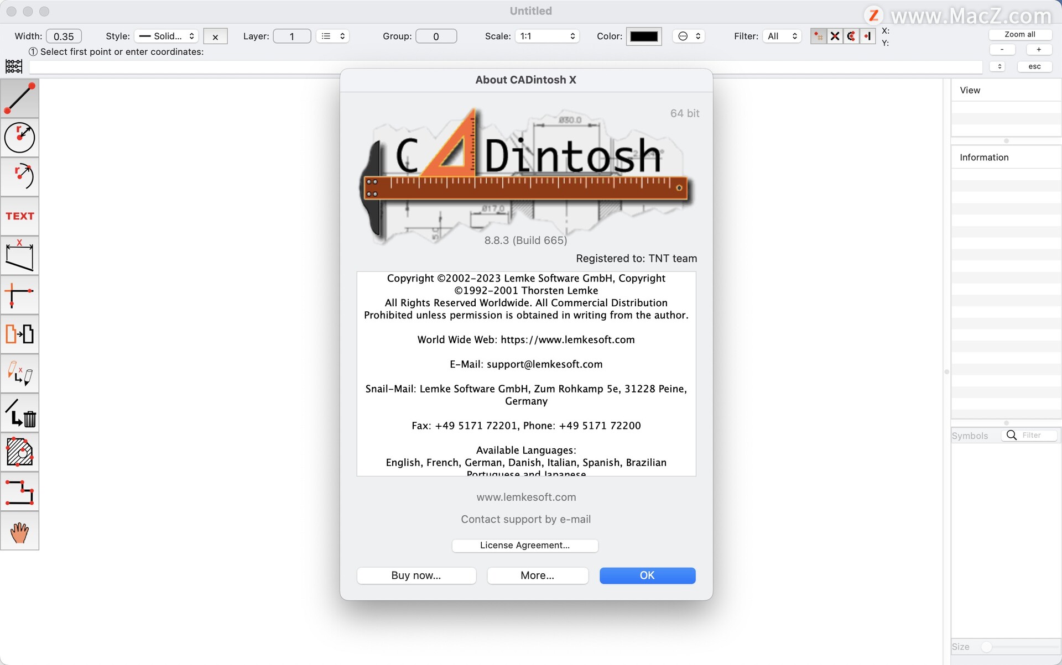Select the Dimension measurement tool
Screen dimensions: 1062x665
click(19, 256)
